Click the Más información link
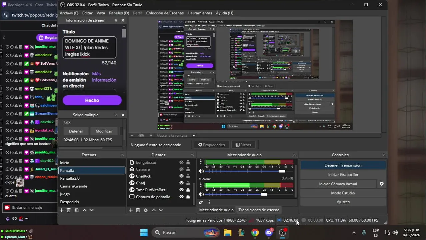 (x=104, y=77)
